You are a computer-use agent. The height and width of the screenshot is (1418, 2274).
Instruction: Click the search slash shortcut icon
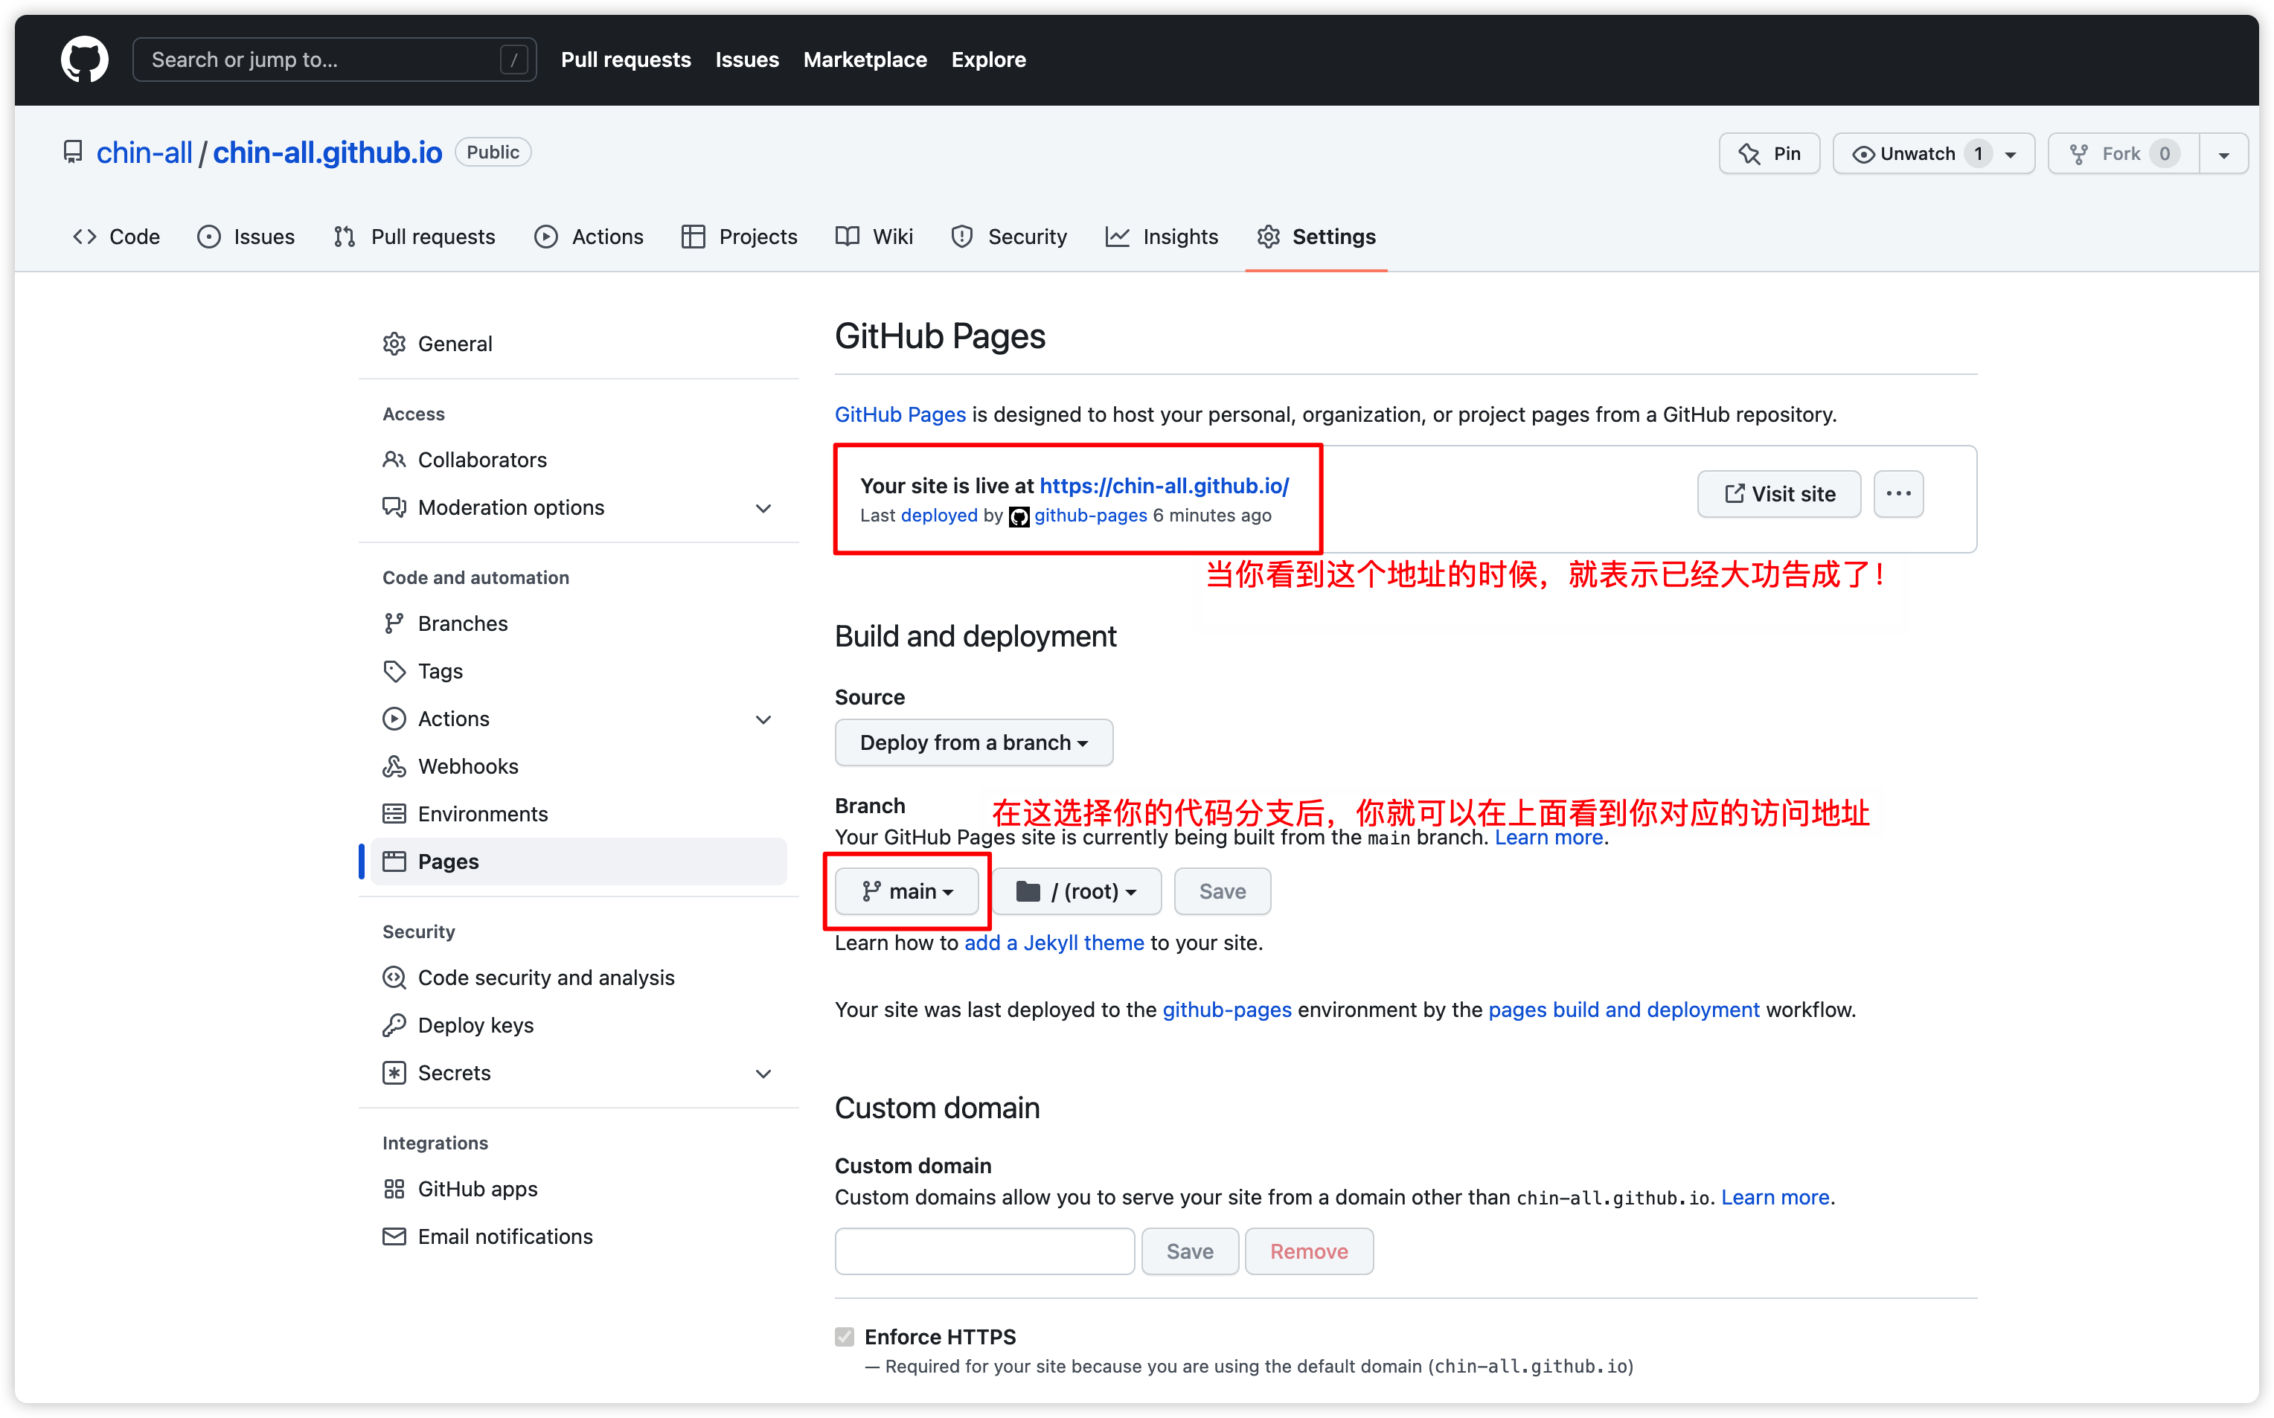point(513,60)
